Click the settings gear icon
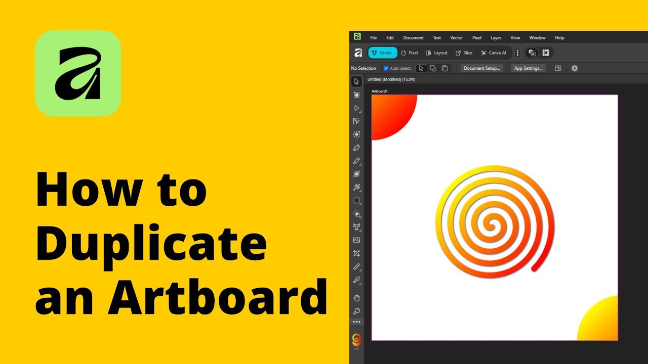Viewport: 648px width, 364px height. [x=575, y=68]
